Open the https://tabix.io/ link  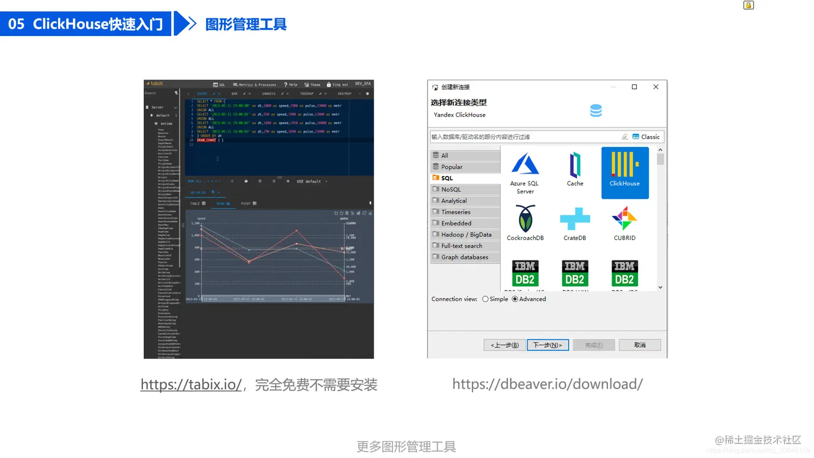(191, 384)
